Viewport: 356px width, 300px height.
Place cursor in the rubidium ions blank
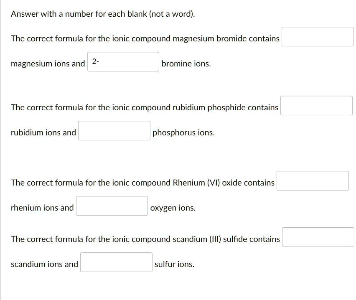point(114,130)
